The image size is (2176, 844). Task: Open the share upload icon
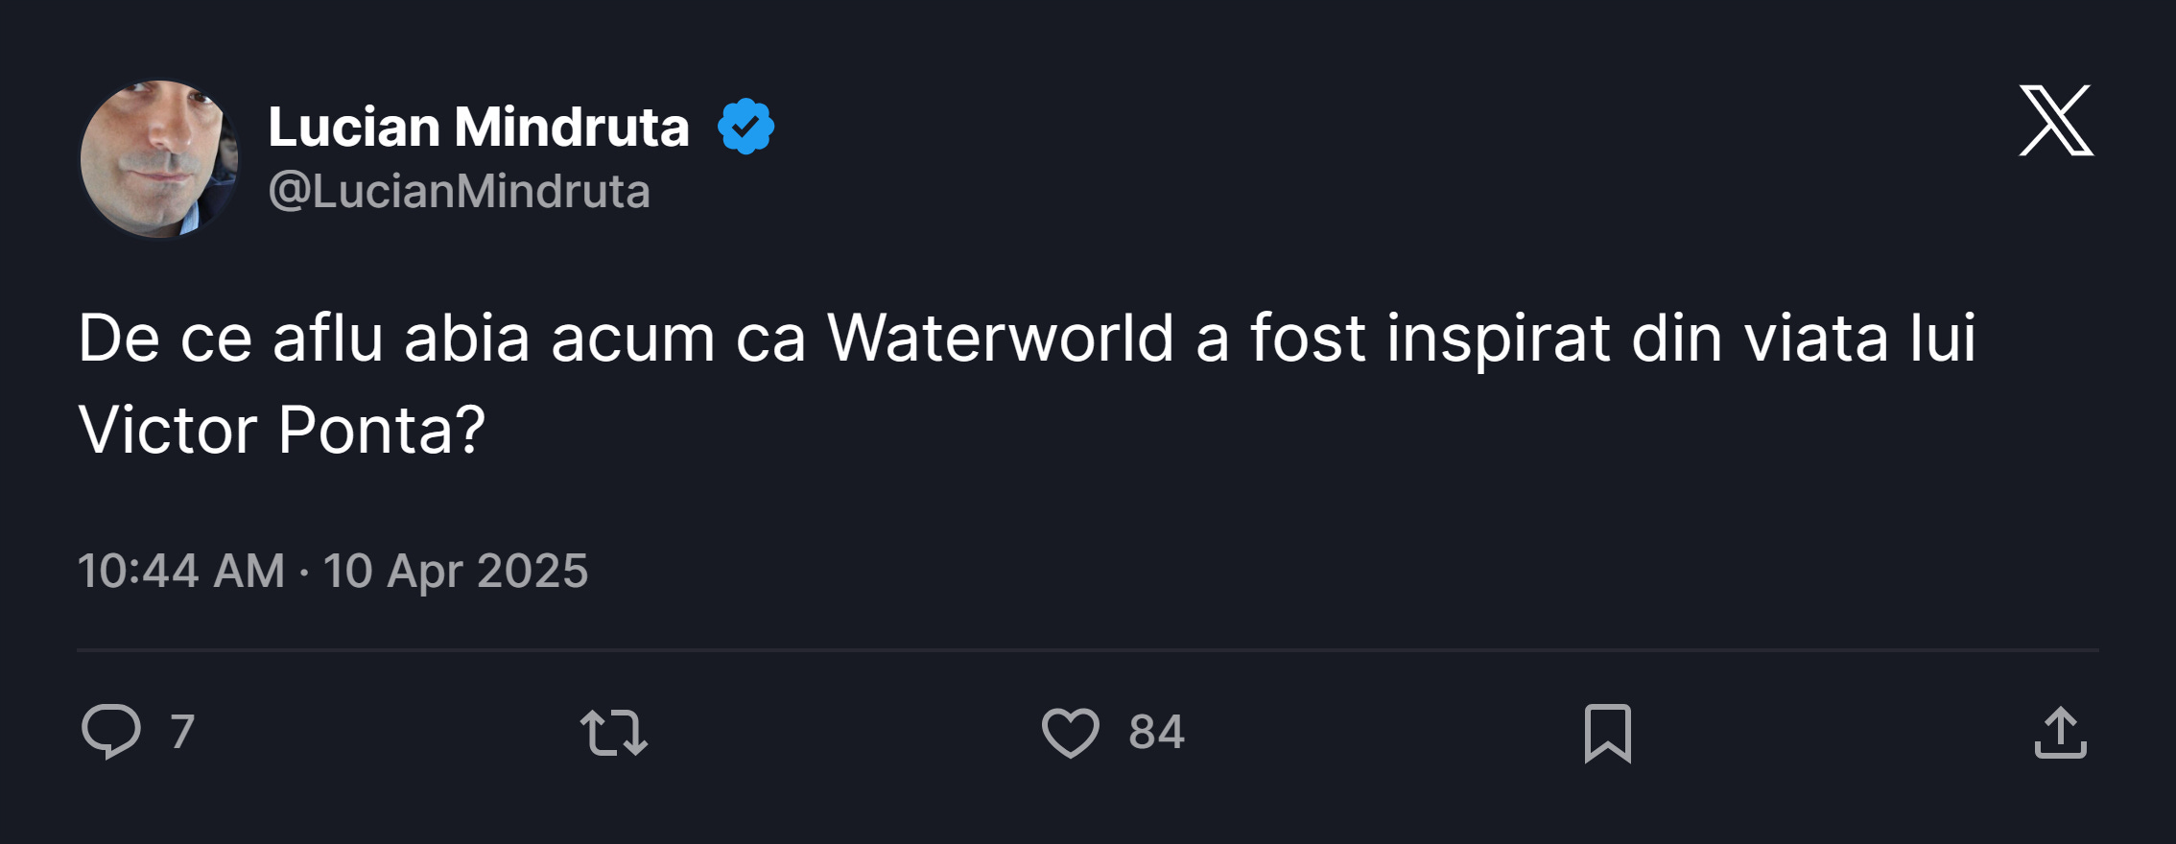click(2061, 733)
